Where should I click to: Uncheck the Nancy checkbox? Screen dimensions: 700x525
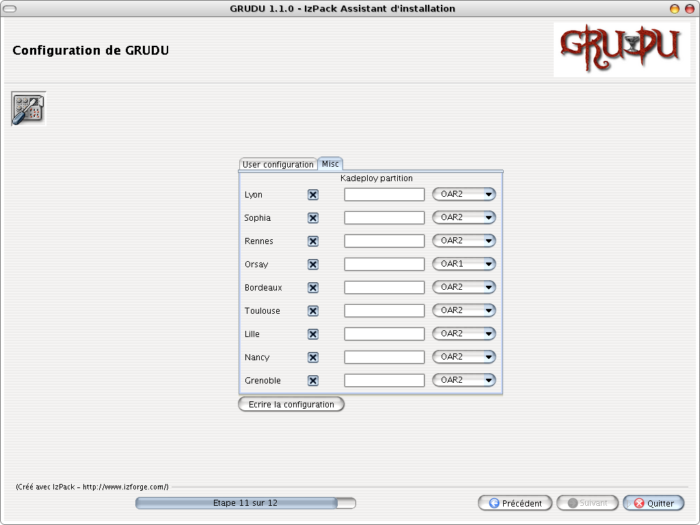(313, 357)
